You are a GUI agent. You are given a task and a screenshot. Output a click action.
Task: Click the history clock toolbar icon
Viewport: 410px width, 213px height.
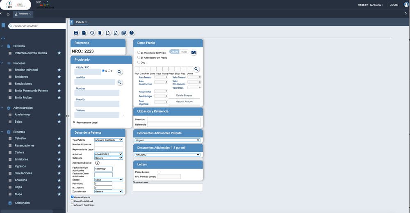click(92, 33)
